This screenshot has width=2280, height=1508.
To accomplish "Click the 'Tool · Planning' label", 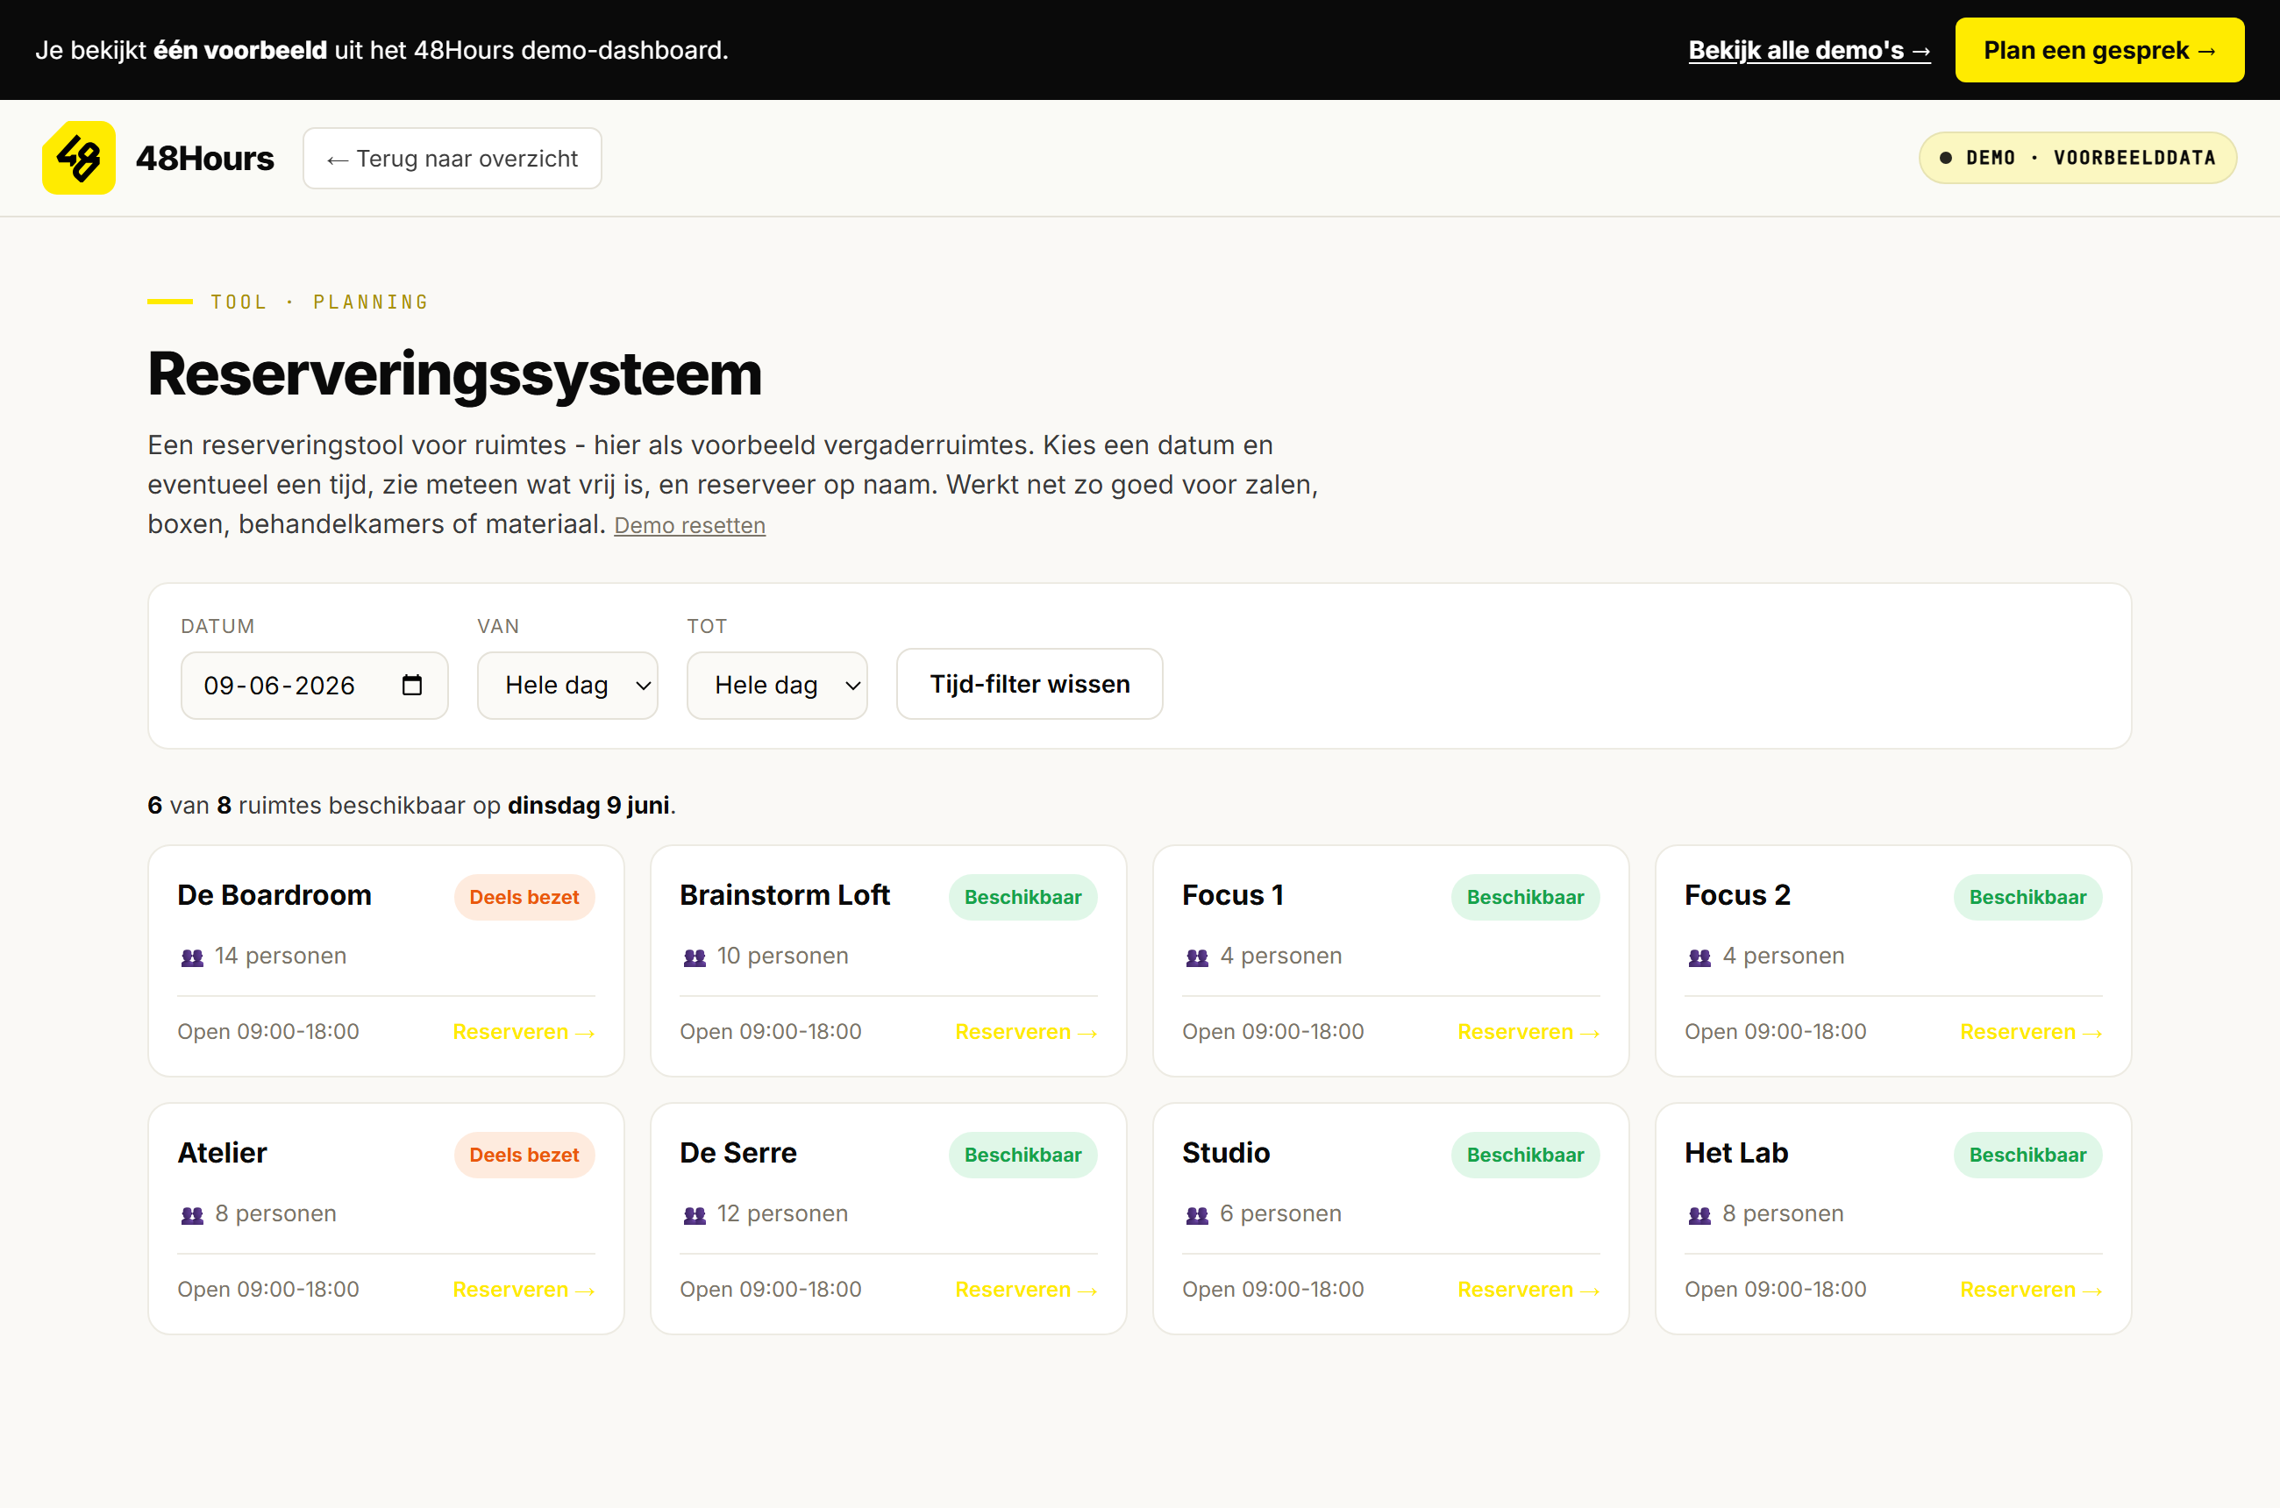I will [319, 302].
